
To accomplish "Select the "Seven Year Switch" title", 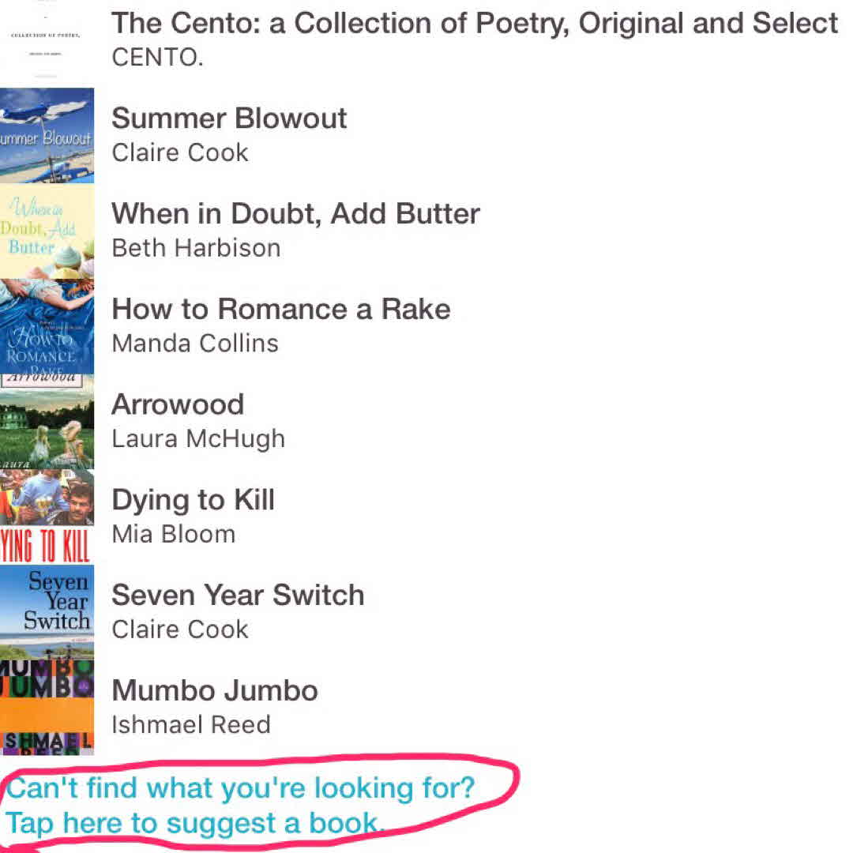I will click(238, 595).
